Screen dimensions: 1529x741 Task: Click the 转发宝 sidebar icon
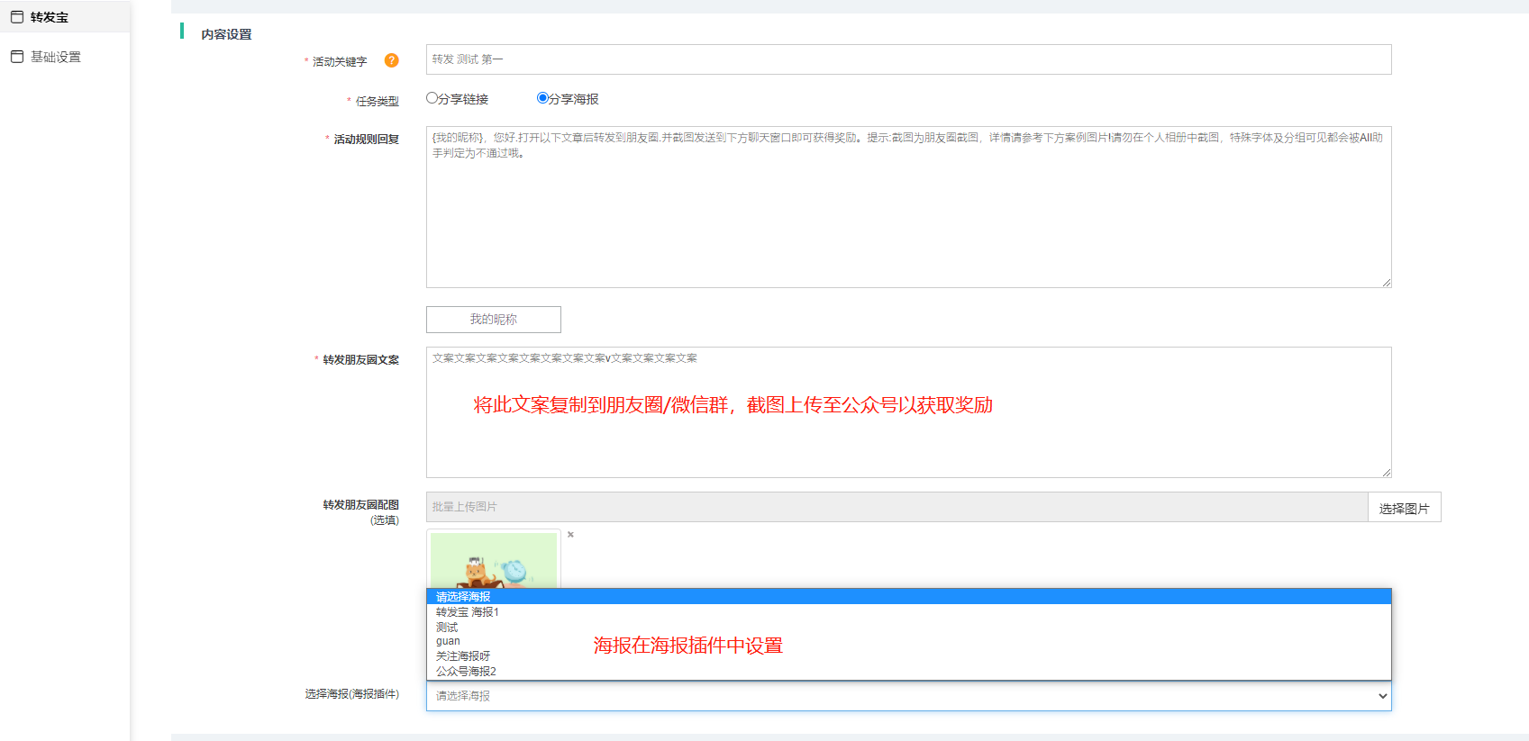pos(17,17)
